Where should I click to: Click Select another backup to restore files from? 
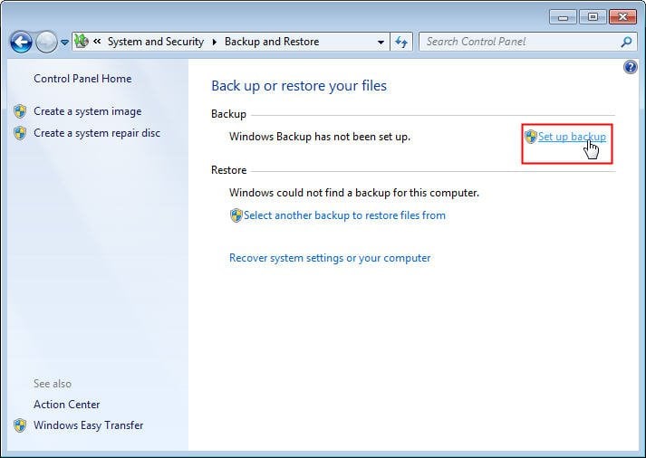click(x=344, y=215)
